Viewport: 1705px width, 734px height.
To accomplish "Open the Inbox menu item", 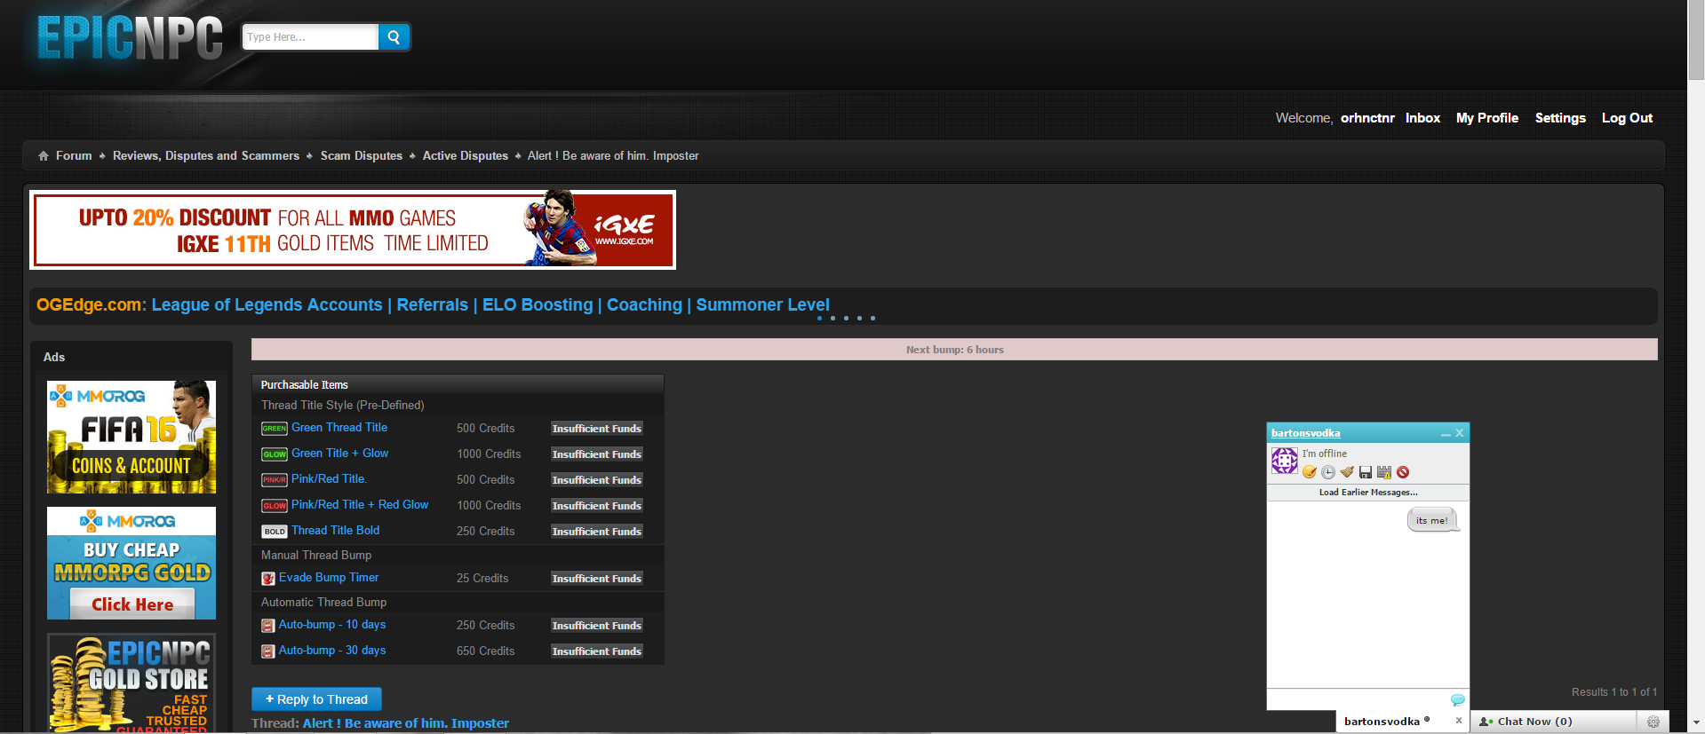I will [1422, 118].
